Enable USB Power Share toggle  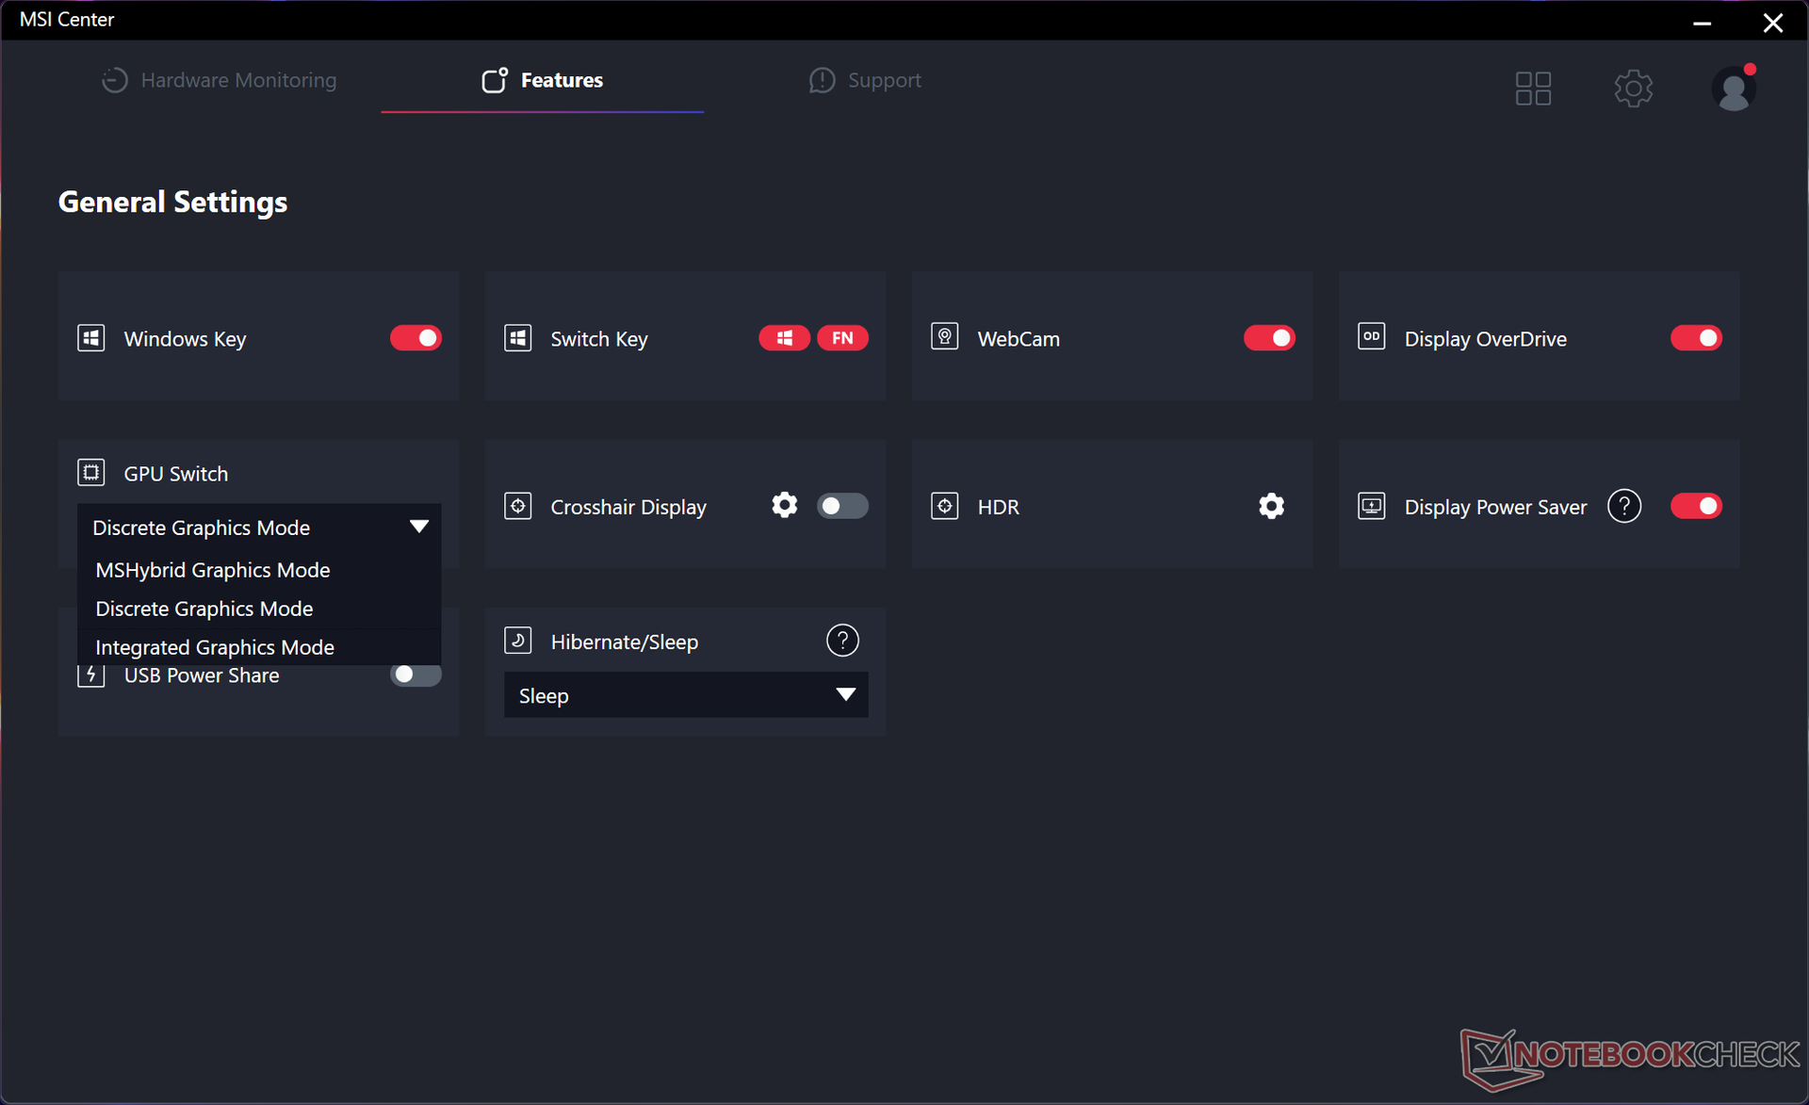416,674
